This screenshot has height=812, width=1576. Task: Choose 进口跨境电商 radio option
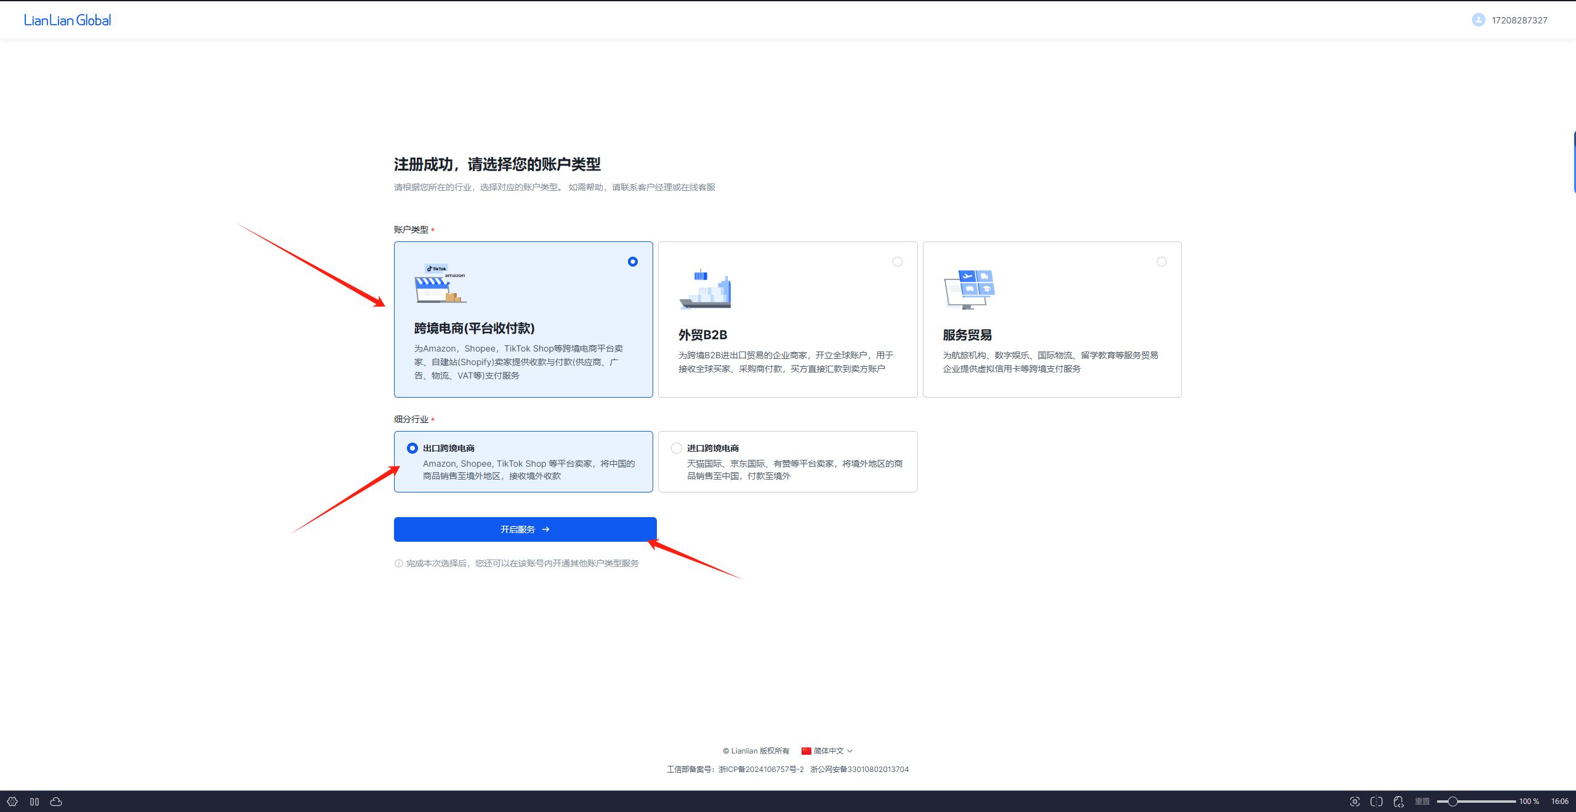pos(677,448)
